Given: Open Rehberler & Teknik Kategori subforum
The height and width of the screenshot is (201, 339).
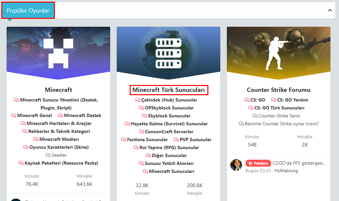Looking at the screenshot, I should 59,131.
